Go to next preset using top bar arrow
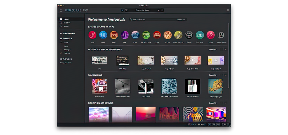Image resolution: width=288 pixels, height=135 pixels. pos(162,10)
